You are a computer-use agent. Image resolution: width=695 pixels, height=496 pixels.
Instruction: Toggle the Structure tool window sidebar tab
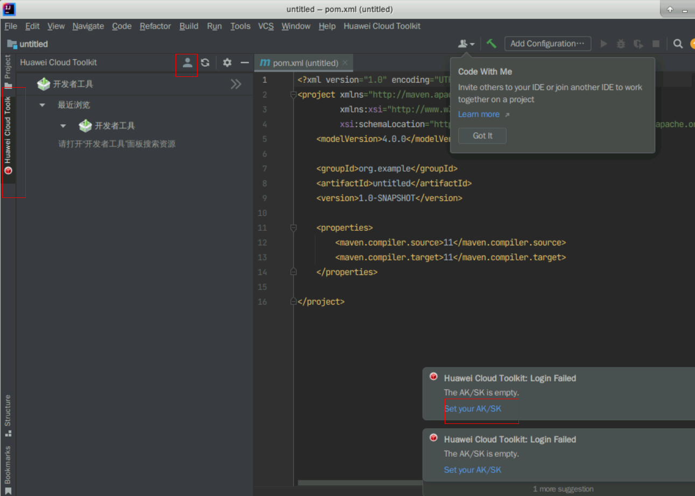[x=8, y=415]
